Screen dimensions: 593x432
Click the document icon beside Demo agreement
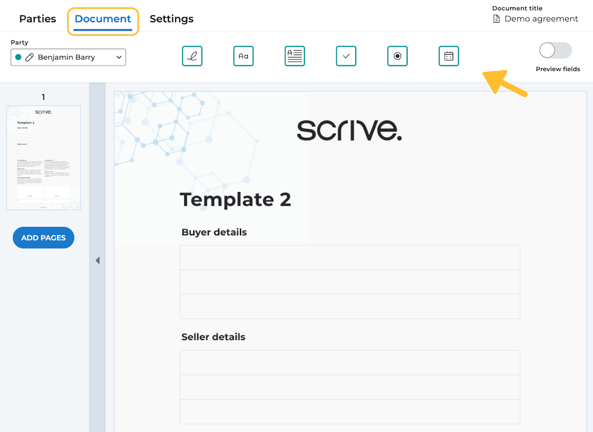(x=496, y=19)
